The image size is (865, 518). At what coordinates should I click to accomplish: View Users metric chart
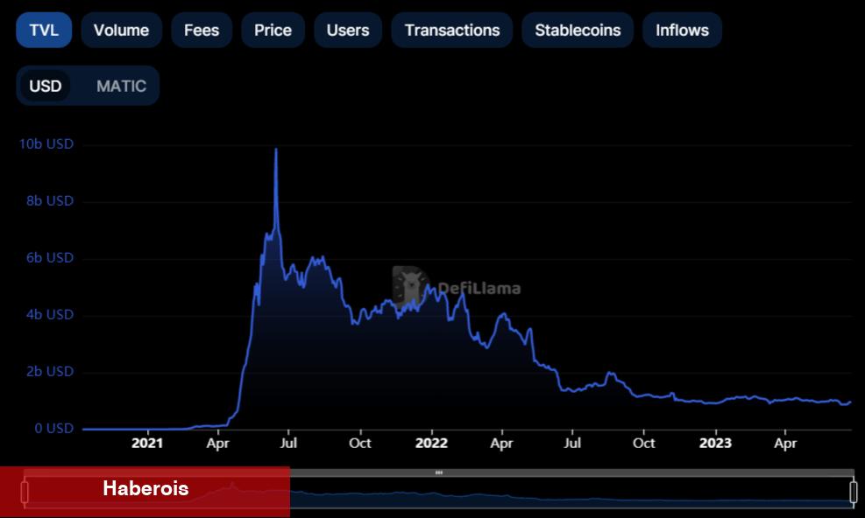tap(348, 30)
